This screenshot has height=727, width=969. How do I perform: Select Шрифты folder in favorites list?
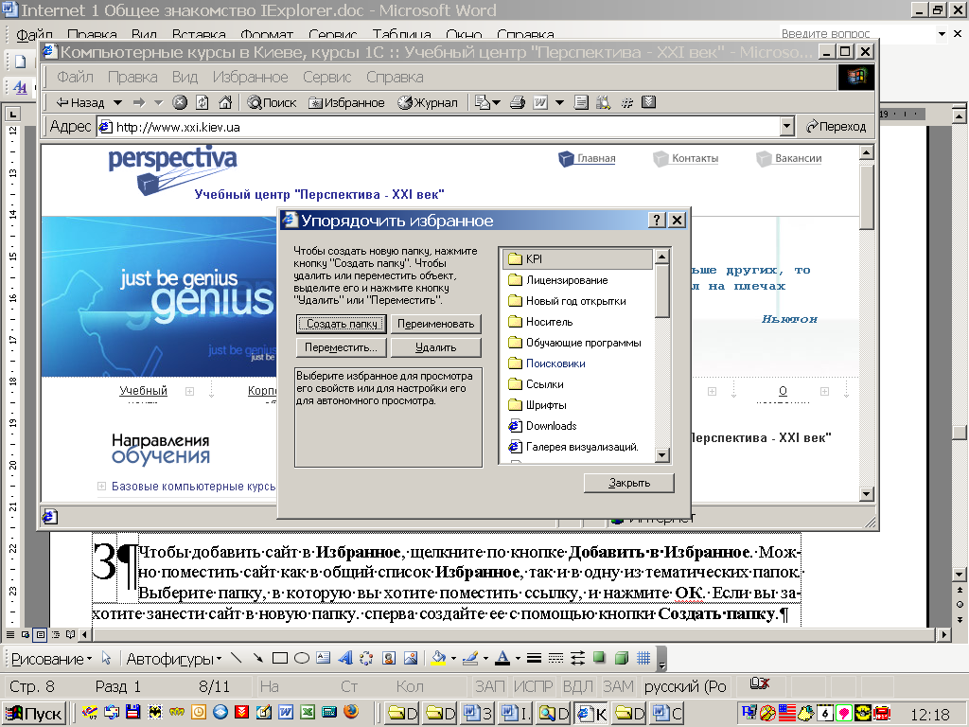click(x=537, y=405)
